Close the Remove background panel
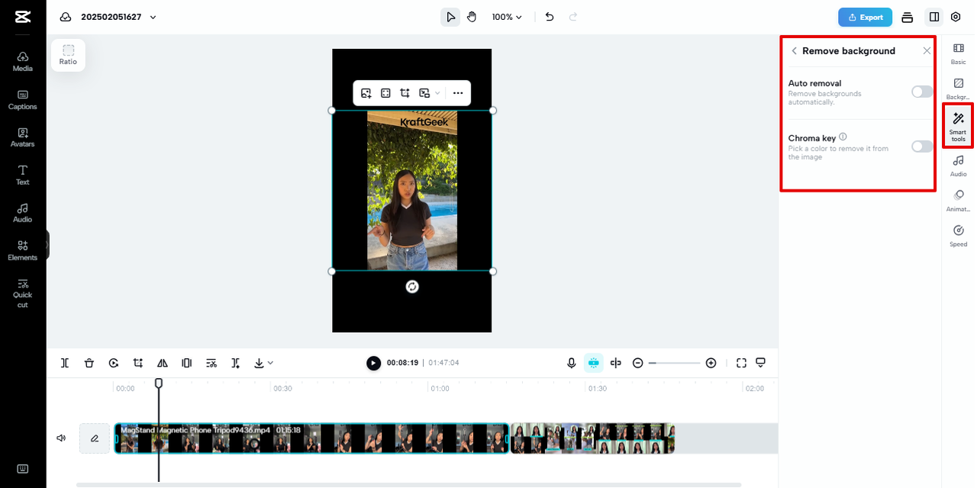 tap(927, 50)
